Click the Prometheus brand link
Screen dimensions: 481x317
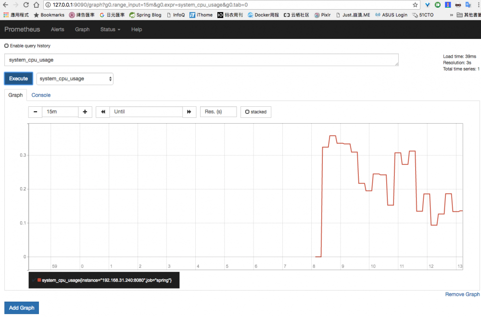(x=22, y=29)
